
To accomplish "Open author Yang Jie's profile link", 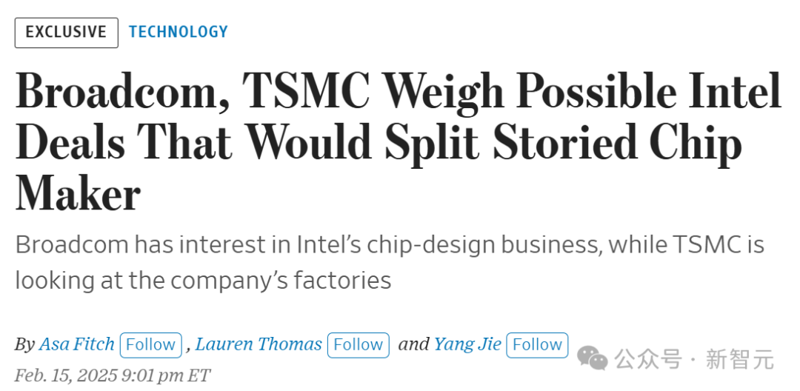I will (467, 344).
